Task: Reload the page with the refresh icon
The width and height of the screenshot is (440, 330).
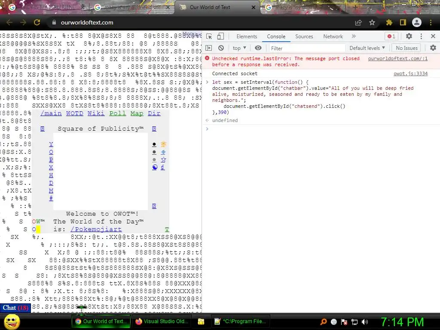Action: pos(37,22)
